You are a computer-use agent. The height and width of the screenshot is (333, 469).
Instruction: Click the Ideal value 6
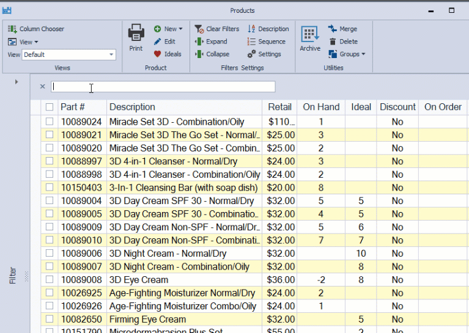pos(361,227)
